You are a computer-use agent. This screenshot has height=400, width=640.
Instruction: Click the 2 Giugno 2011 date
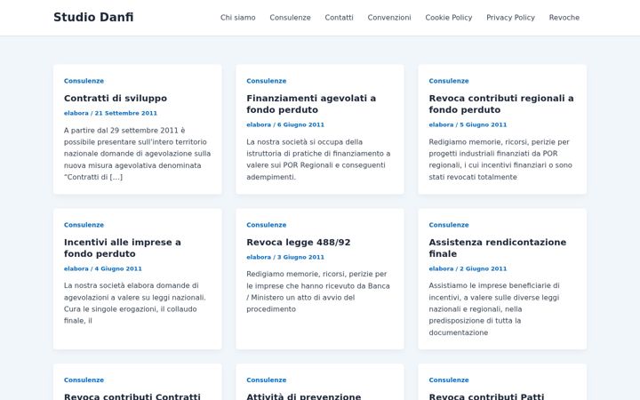(484, 269)
